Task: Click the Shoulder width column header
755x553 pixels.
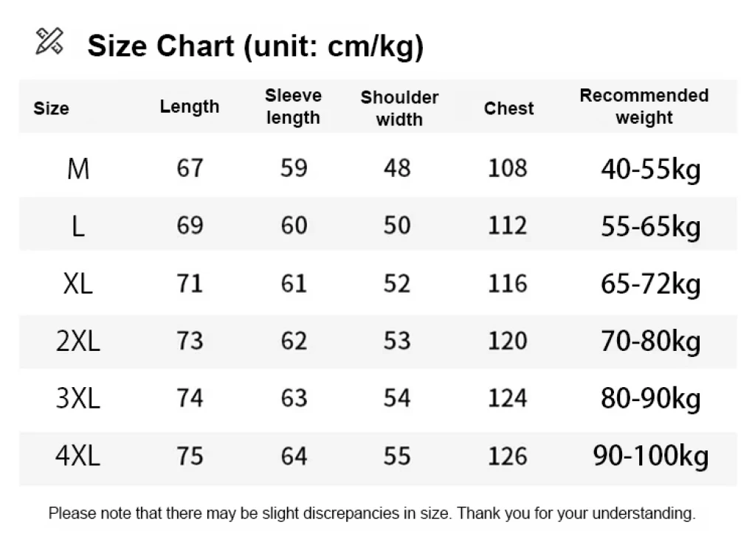Action: [399, 108]
